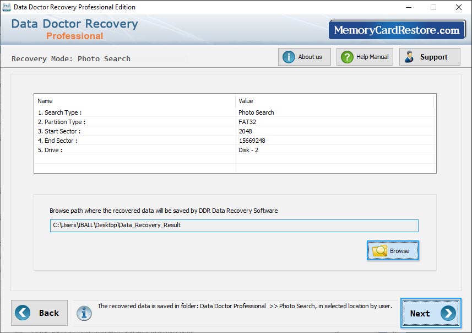Image resolution: width=472 pixels, height=333 pixels.
Task: Click the Support person icon
Action: 409,57
